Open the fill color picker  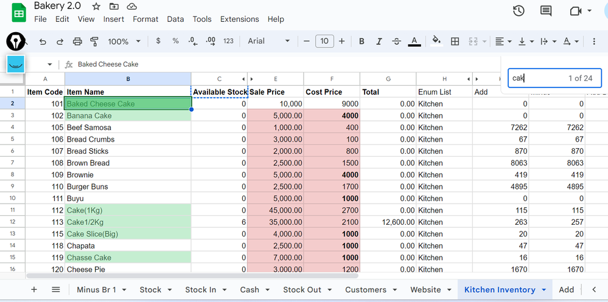coord(436,41)
